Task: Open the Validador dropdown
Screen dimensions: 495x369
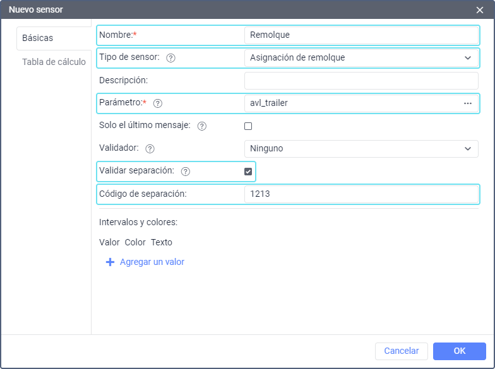Action: (x=361, y=149)
